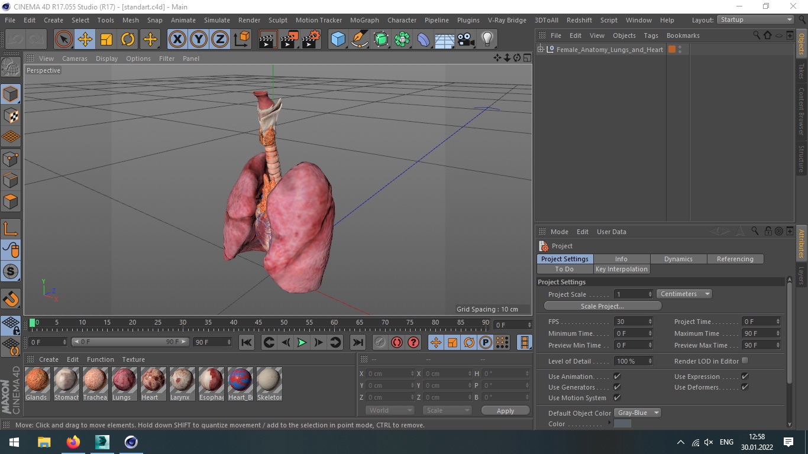Open the World coordinate dropdown
Image resolution: width=808 pixels, height=454 pixels.
(390, 410)
